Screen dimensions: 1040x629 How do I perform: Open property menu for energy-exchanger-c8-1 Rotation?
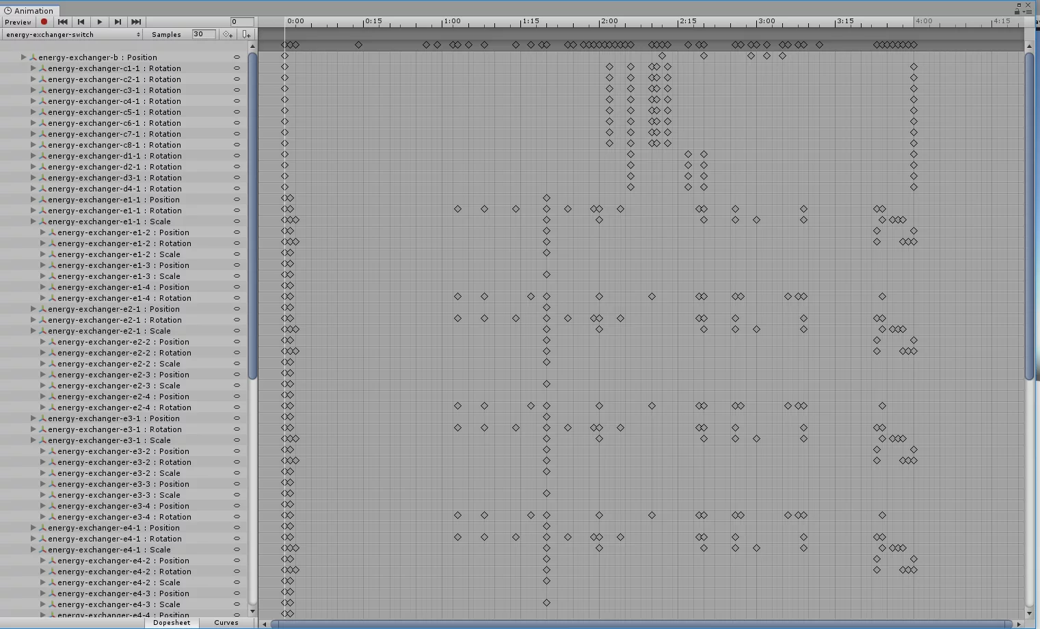click(237, 145)
